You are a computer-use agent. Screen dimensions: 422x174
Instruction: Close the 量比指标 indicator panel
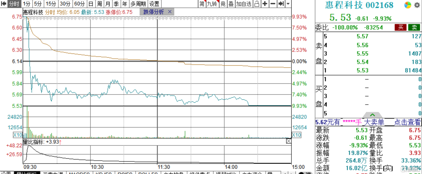tap(289, 141)
